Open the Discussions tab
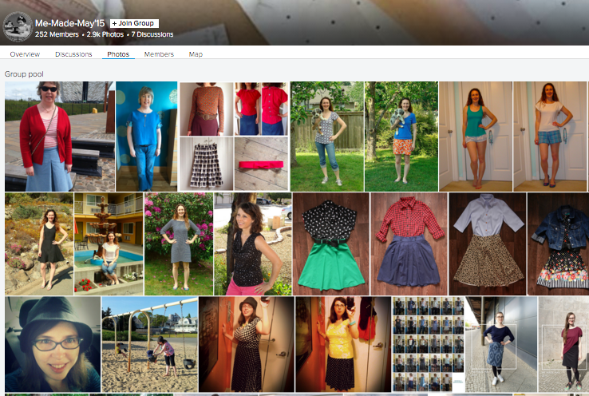This screenshot has width=589, height=396. click(x=73, y=54)
